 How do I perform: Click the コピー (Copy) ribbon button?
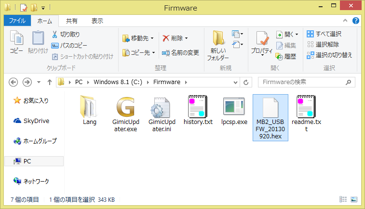(16, 42)
